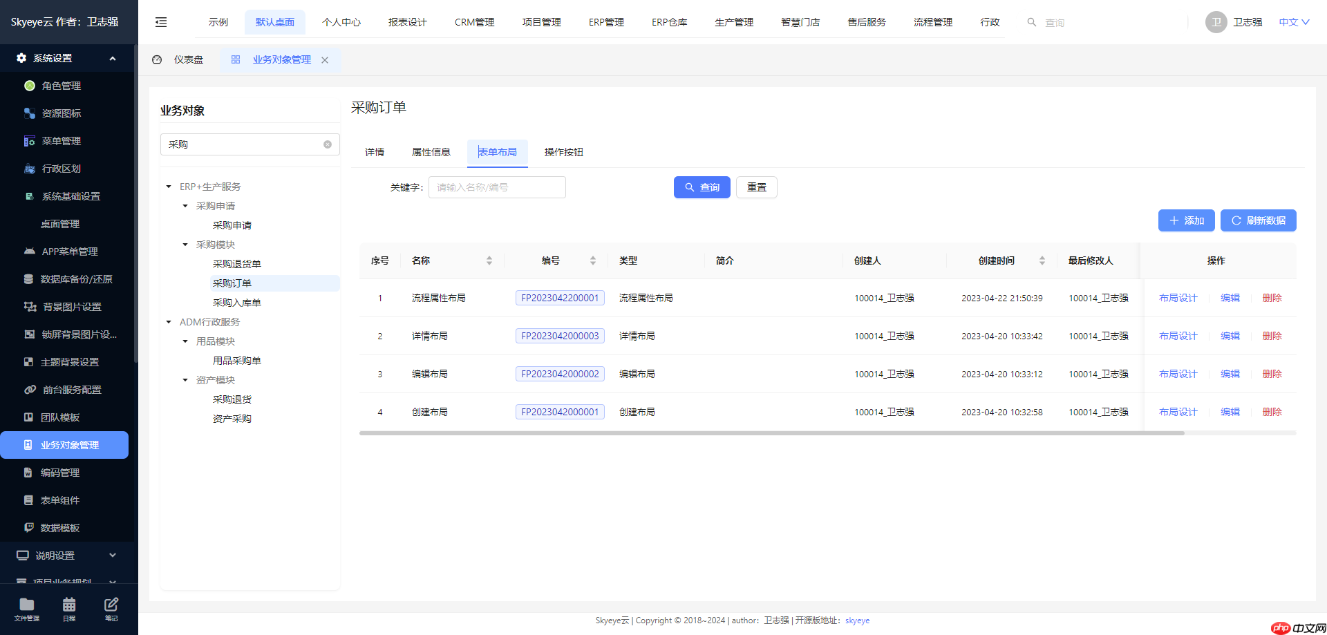Click the 添加 button
1327x635 pixels.
(1186, 220)
